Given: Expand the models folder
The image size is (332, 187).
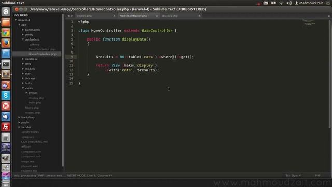Looking at the screenshot, I should [x=23, y=69].
